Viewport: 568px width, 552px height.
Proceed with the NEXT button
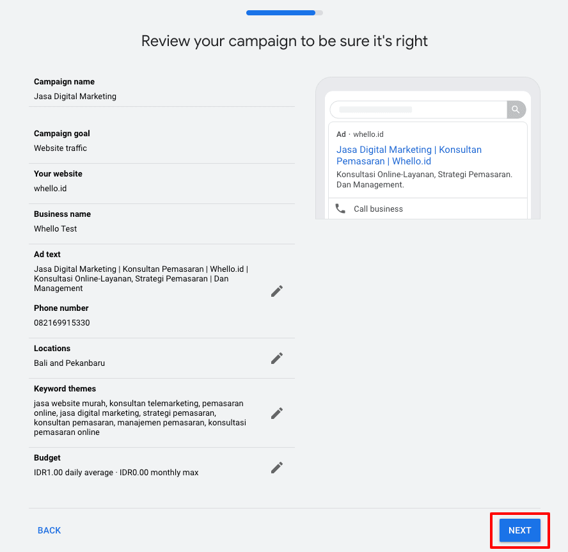coord(519,530)
